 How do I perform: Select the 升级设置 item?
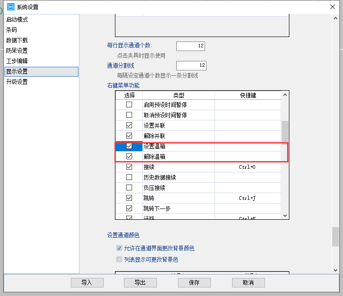17,82
